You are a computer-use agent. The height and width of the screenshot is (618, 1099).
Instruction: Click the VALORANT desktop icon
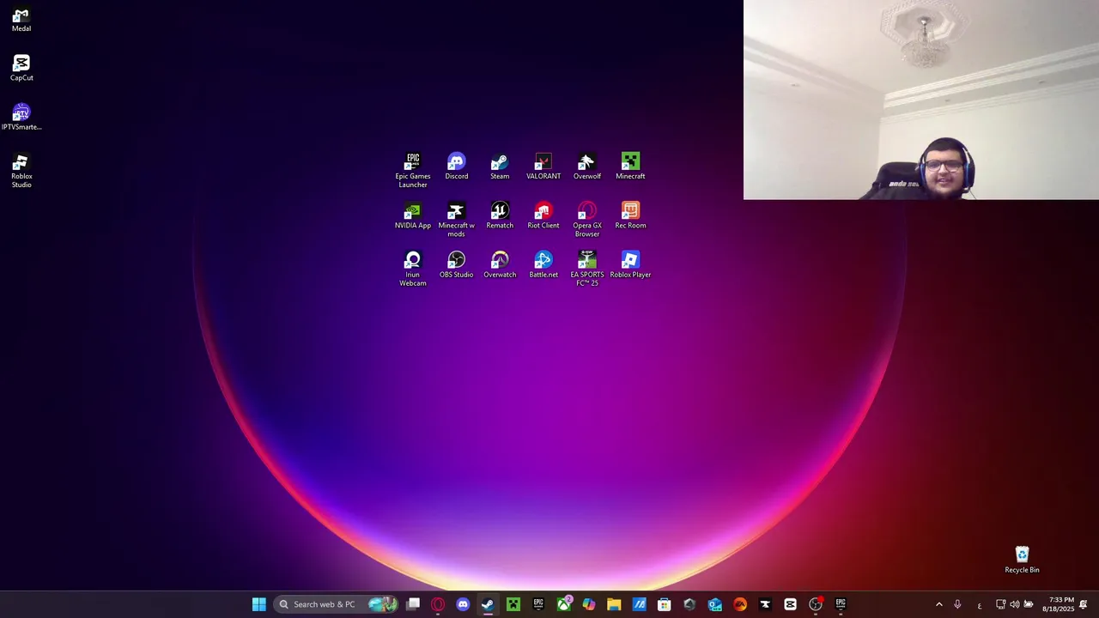[x=543, y=167]
